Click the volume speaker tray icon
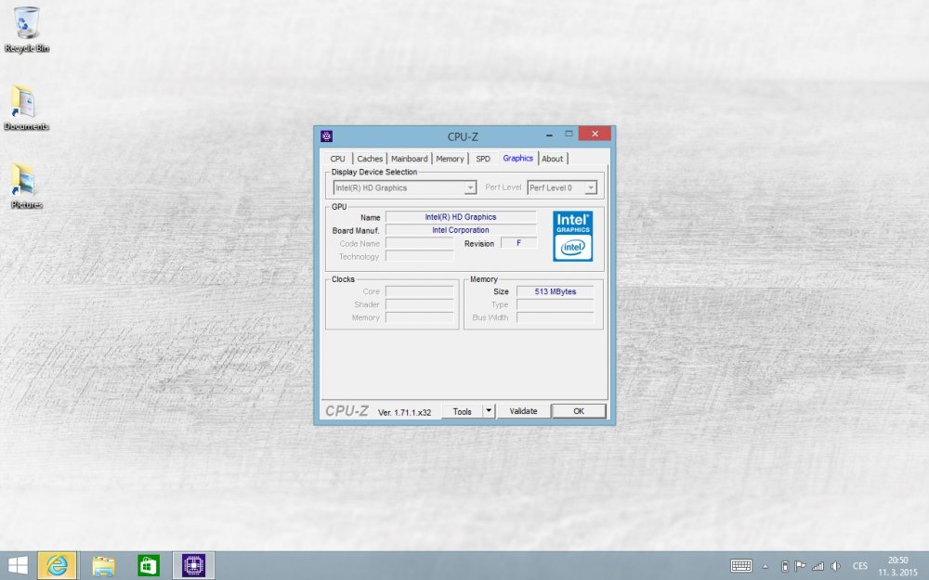Screen dimensions: 929x580 pyautogui.click(x=835, y=566)
